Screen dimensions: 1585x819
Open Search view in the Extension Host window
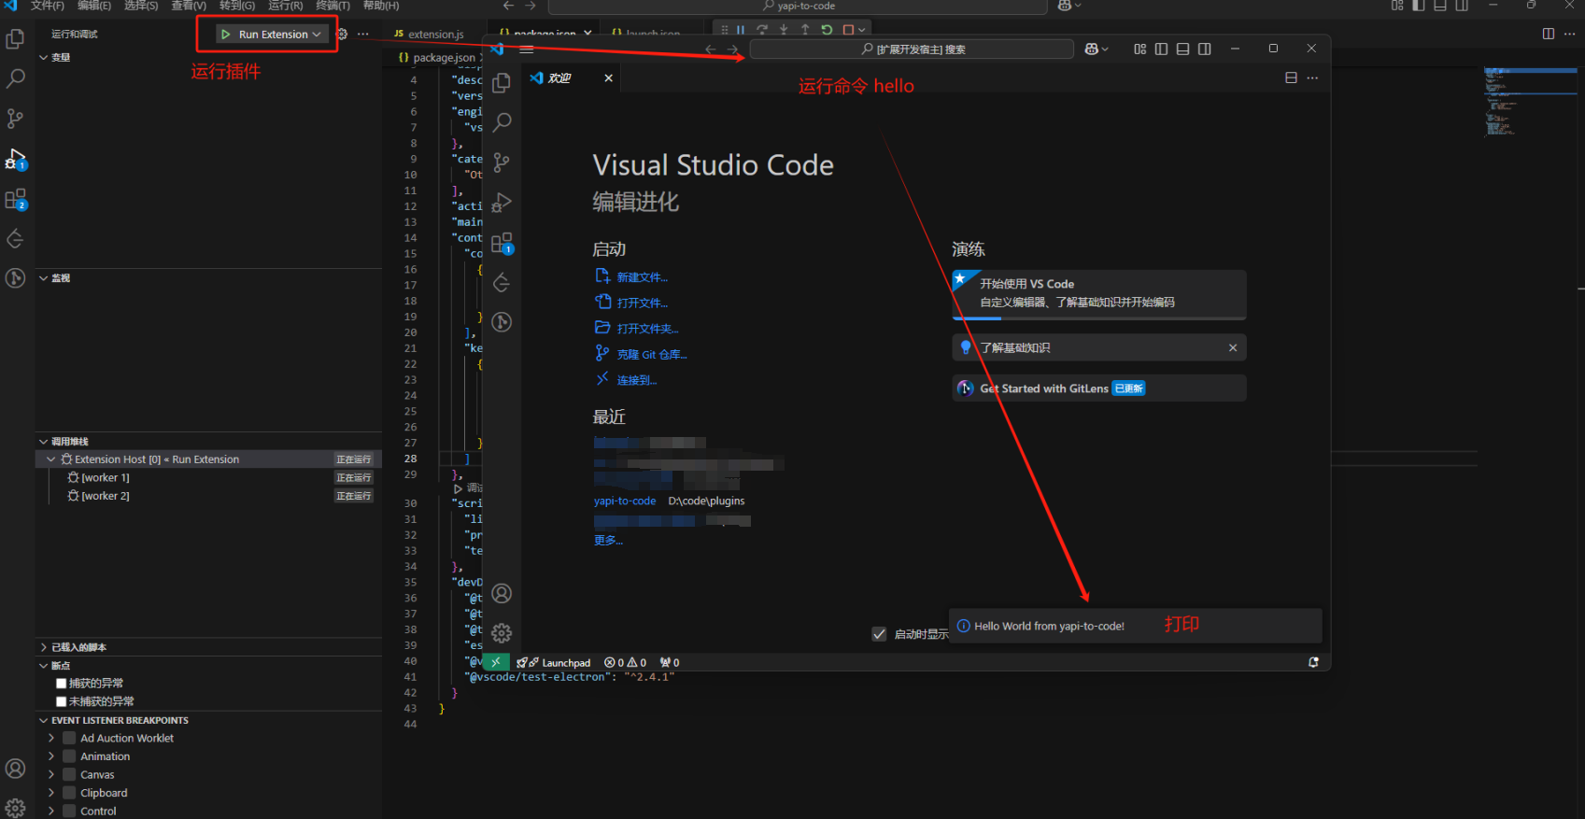[502, 122]
